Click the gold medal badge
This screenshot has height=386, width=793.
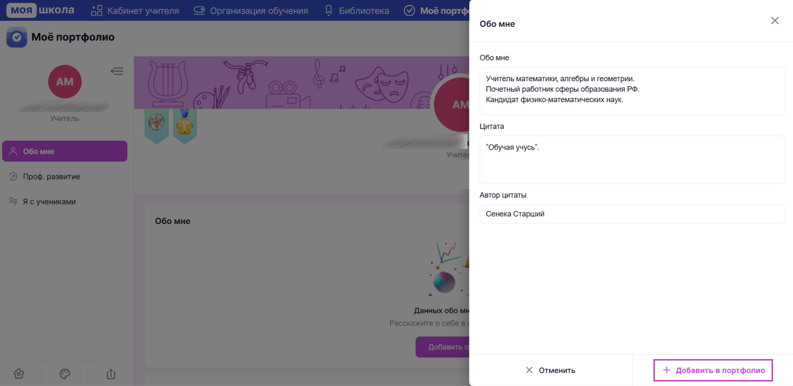(185, 126)
